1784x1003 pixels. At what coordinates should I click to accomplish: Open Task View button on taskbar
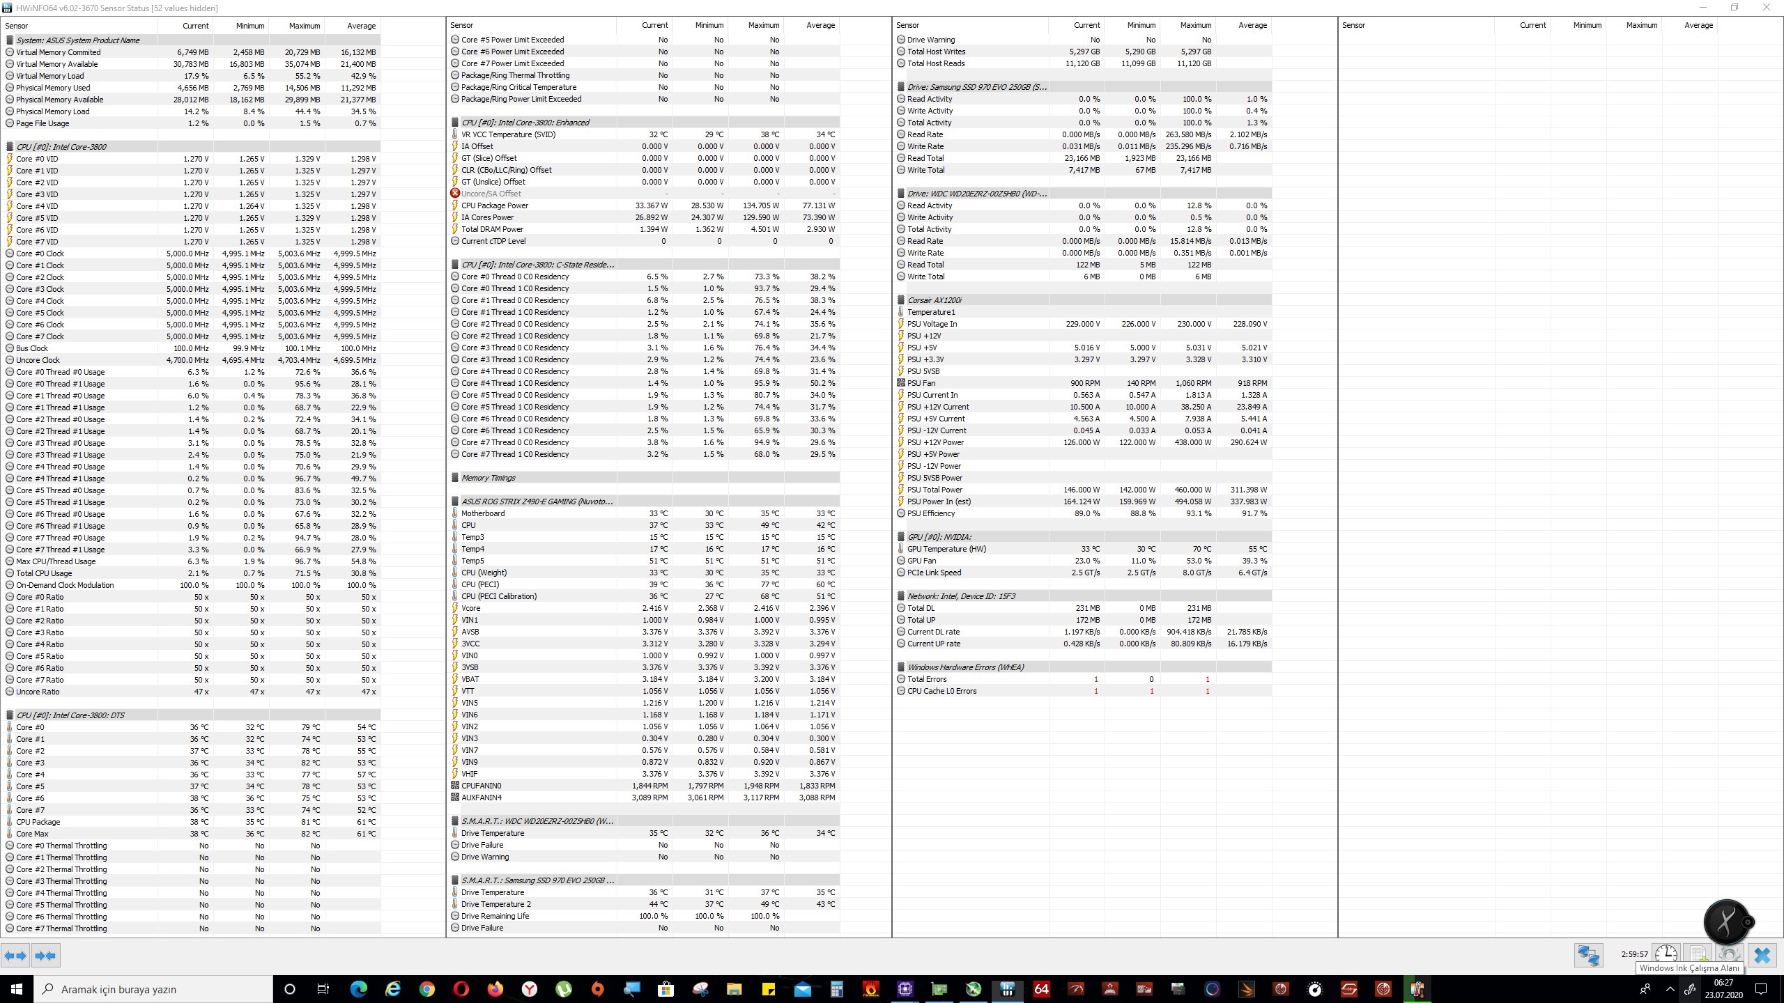point(323,989)
